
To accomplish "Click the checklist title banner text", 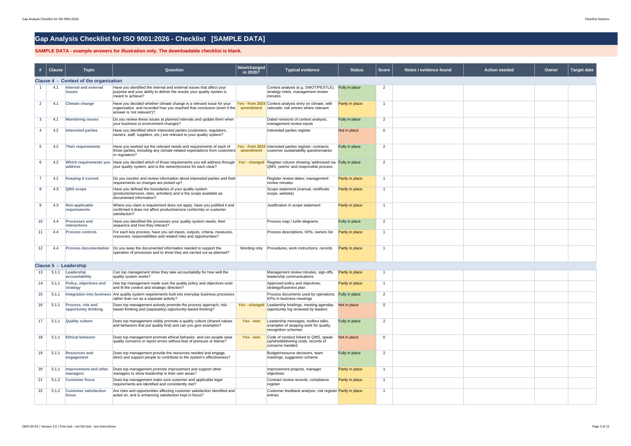I will coord(150,39).
